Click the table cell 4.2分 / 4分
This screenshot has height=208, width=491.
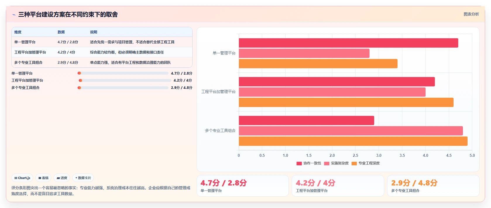tap(66, 52)
